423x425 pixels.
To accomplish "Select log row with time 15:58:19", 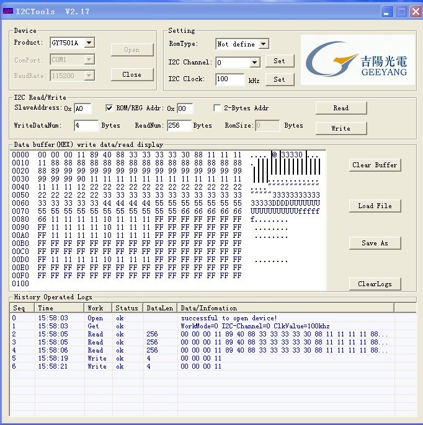I will pyautogui.click(x=213, y=358).
